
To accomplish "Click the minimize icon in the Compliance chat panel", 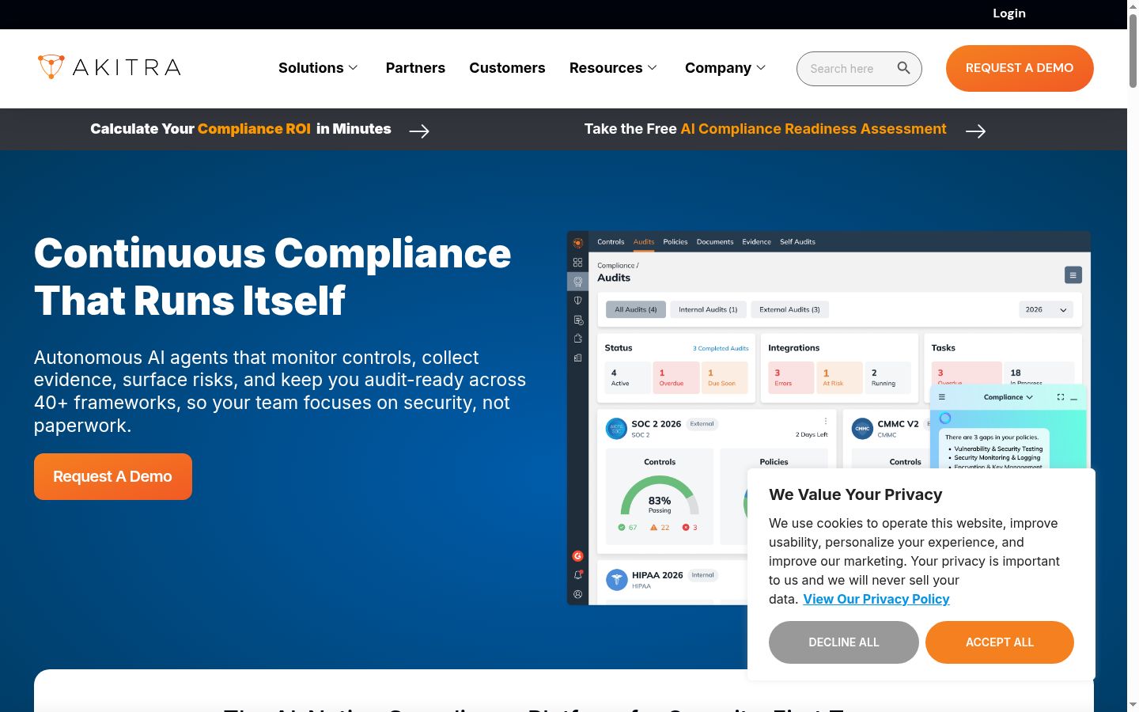I will click(x=1074, y=398).
